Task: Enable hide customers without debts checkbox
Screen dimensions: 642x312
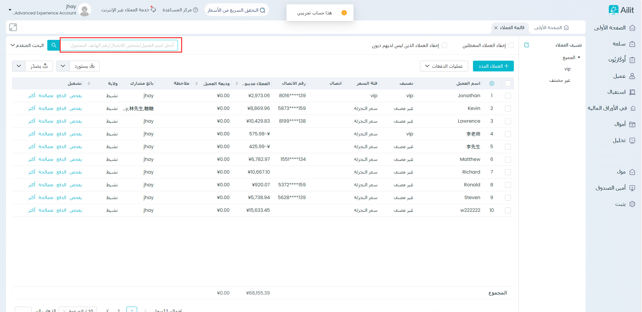Action: tap(444, 45)
